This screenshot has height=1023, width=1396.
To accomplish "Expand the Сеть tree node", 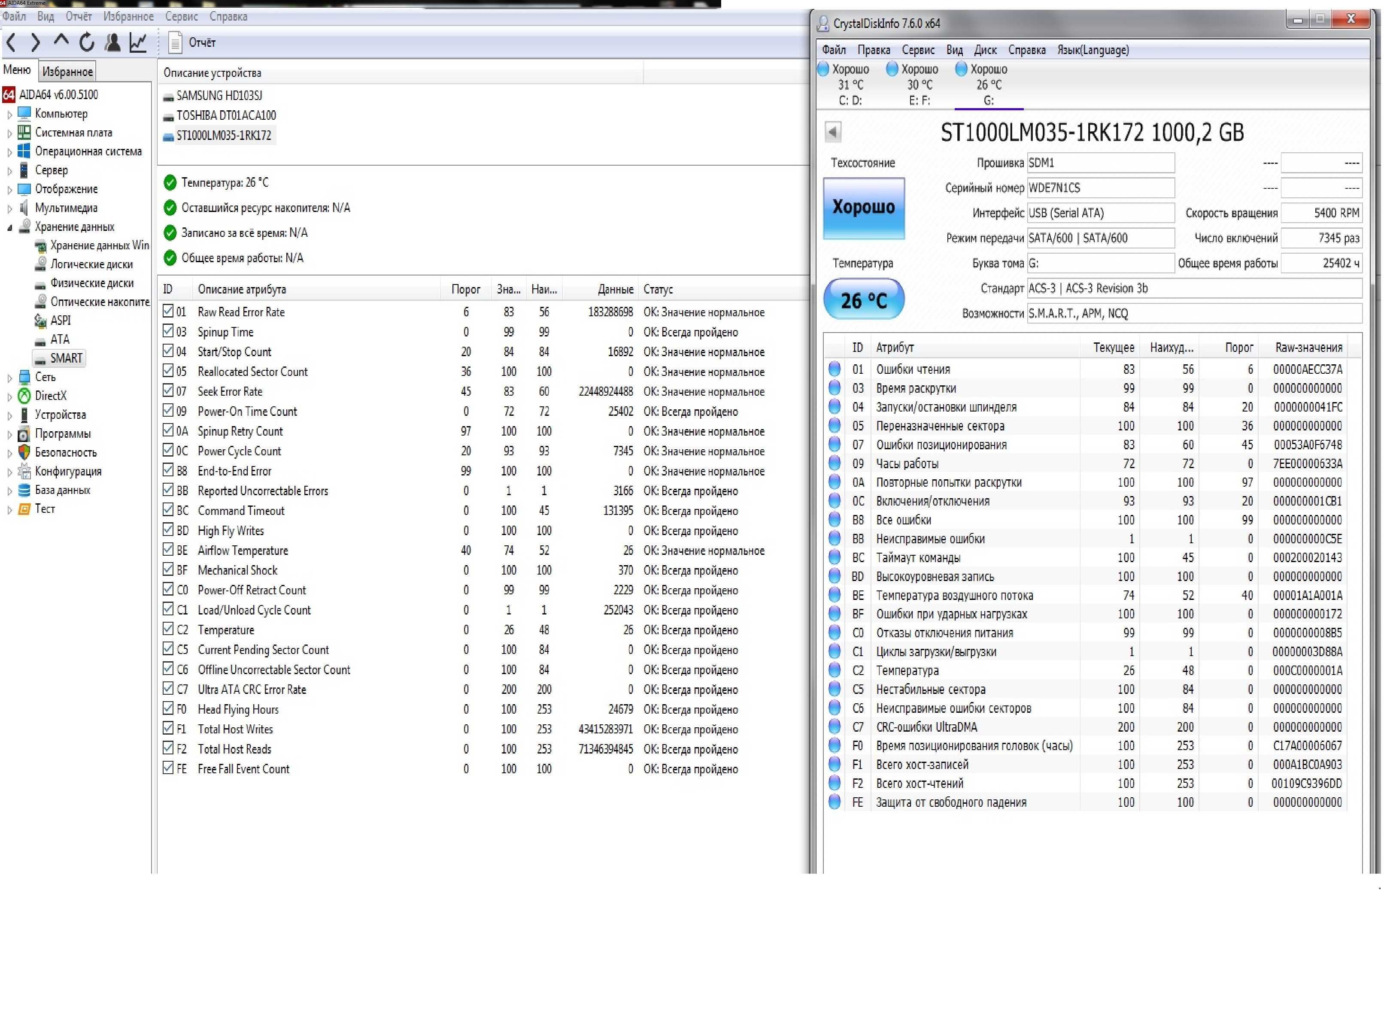I will click(x=9, y=378).
